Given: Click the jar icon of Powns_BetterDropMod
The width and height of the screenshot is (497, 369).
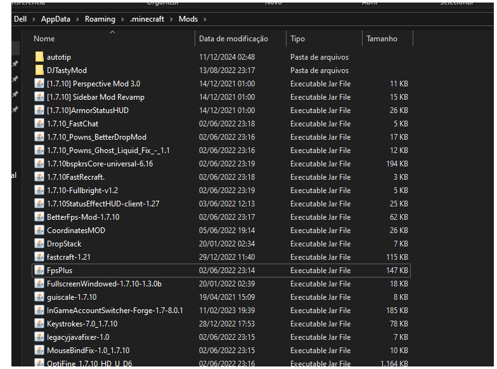Looking at the screenshot, I should pyautogui.click(x=39, y=137).
